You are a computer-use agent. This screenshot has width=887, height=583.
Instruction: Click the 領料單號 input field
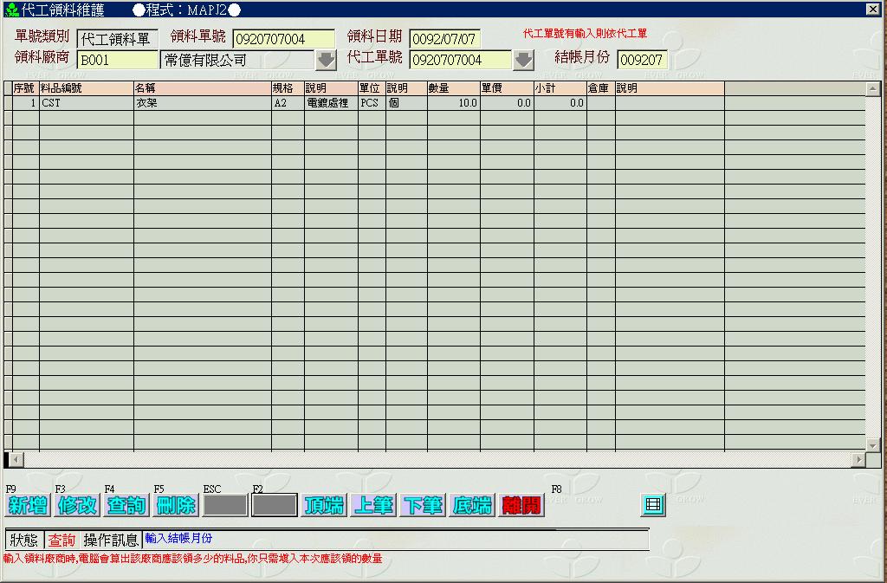pyautogui.click(x=283, y=39)
